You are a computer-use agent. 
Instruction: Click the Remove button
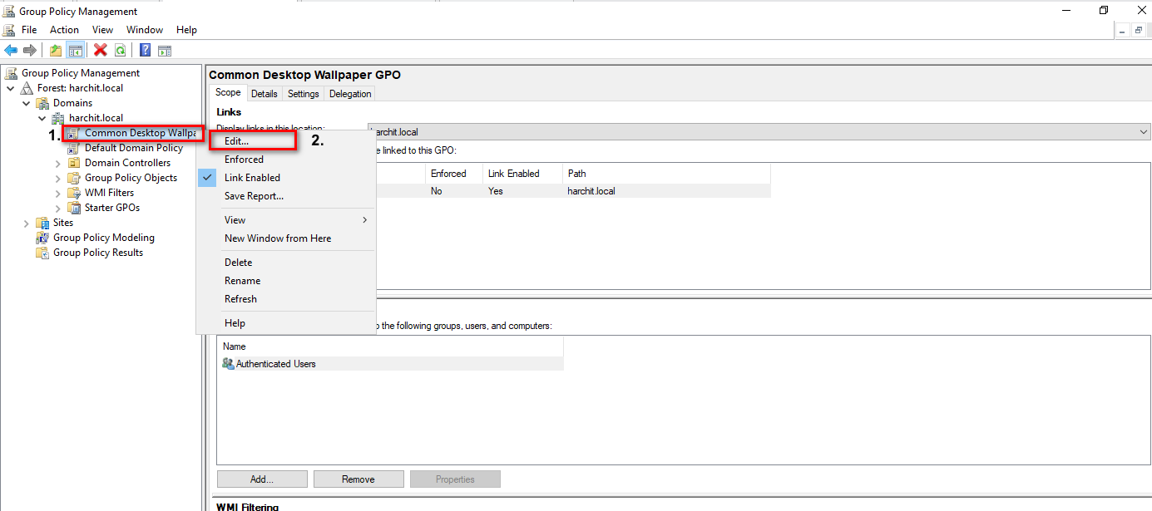pyautogui.click(x=358, y=479)
